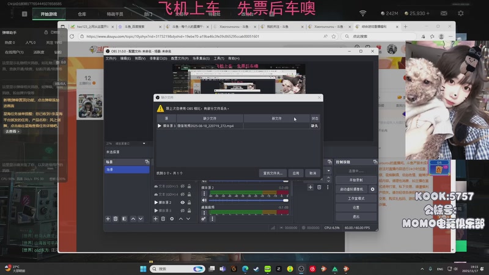Open Steam from the Windows taskbar

pyautogui.click(x=256, y=269)
